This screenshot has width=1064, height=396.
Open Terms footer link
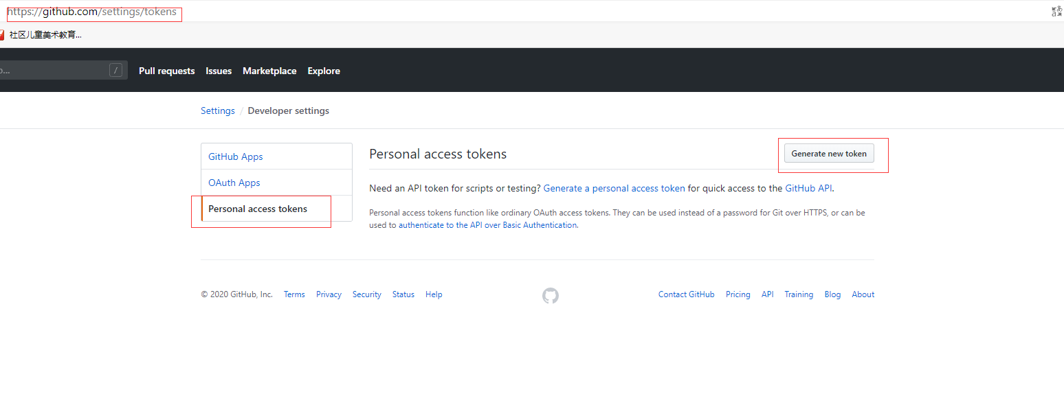pyautogui.click(x=294, y=294)
